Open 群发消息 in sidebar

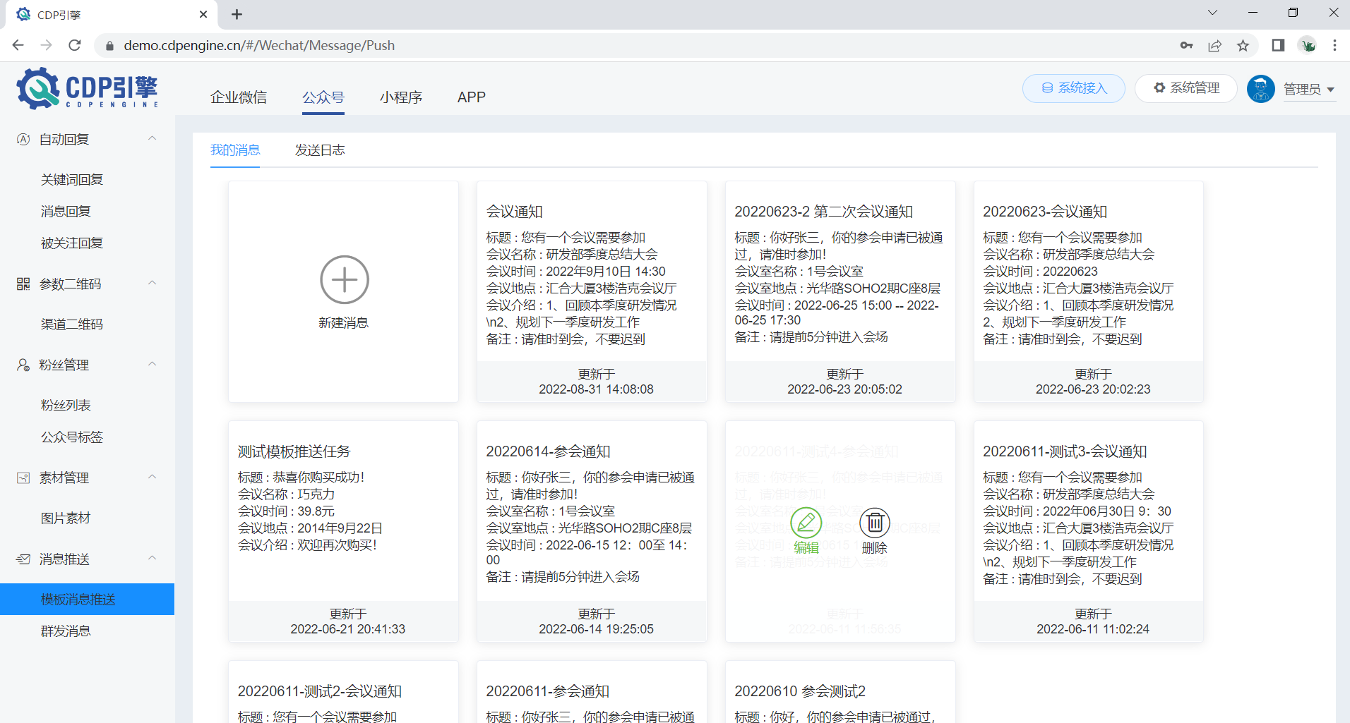point(66,631)
